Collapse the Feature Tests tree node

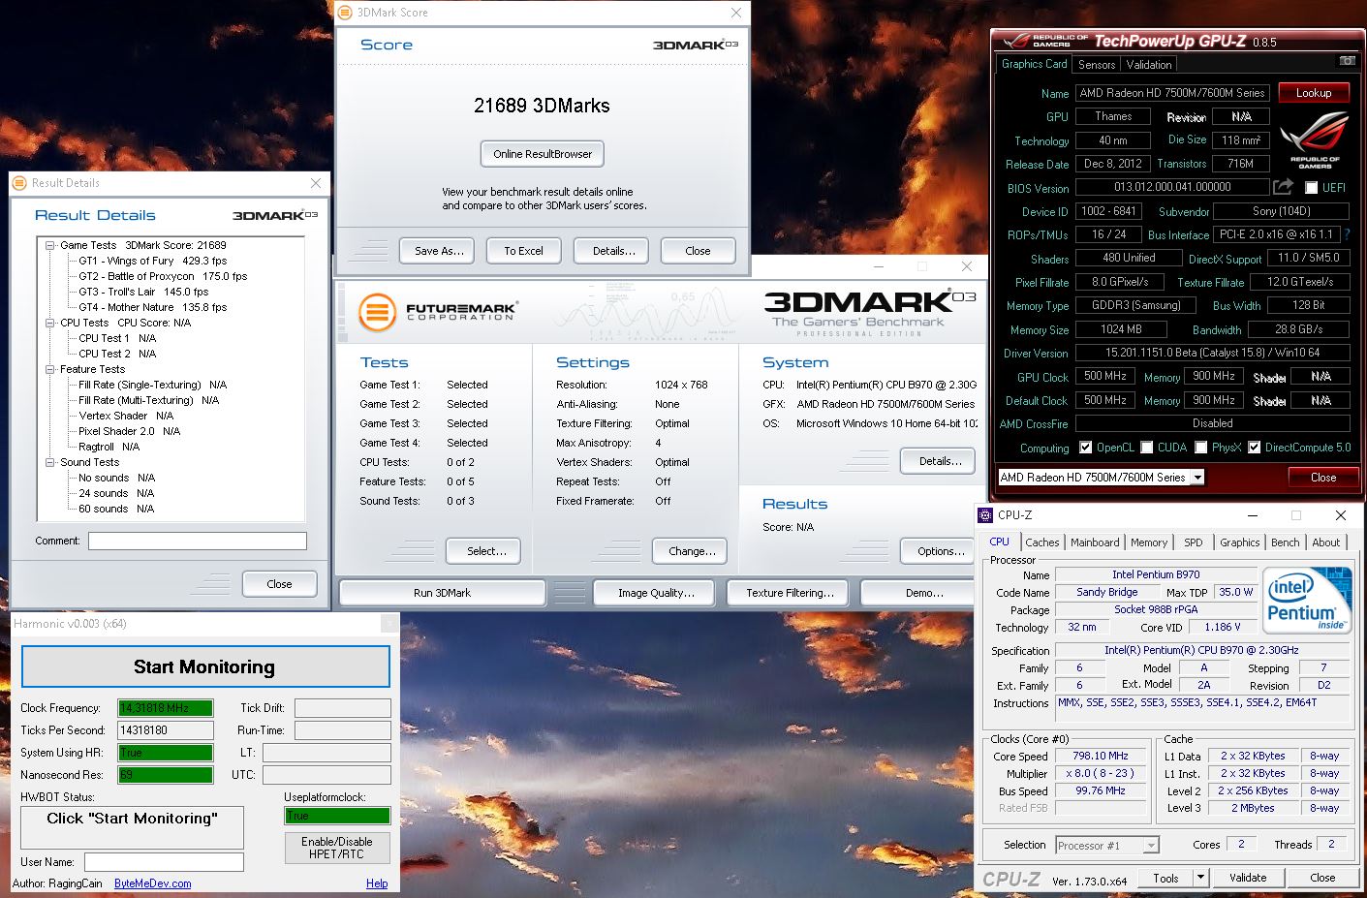pos(49,369)
